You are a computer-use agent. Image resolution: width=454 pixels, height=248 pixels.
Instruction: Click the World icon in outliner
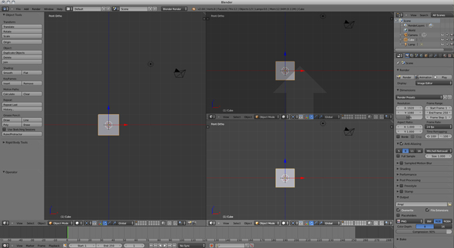406,30
